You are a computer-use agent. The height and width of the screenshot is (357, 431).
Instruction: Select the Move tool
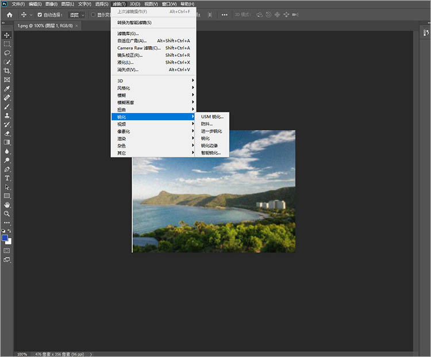click(7, 35)
